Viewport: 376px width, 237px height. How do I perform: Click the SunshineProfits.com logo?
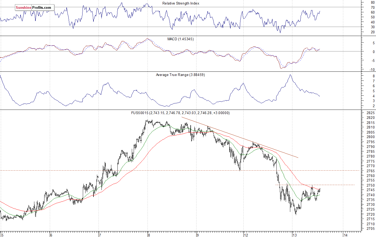tap(35, 7)
